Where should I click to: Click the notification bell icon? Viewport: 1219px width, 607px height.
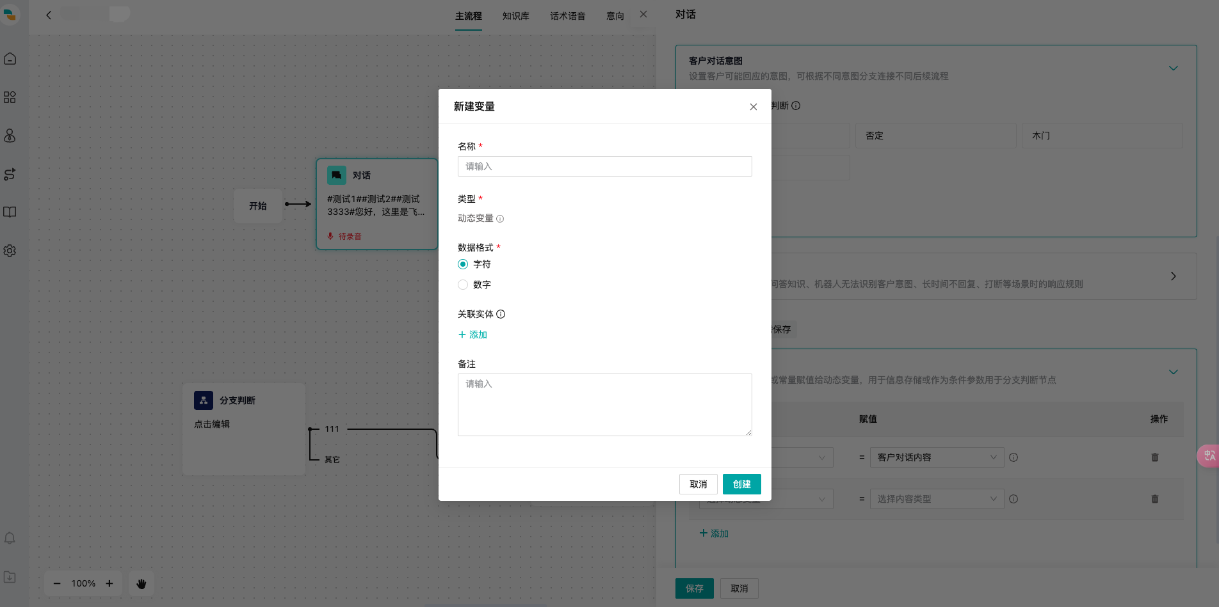[x=10, y=539]
